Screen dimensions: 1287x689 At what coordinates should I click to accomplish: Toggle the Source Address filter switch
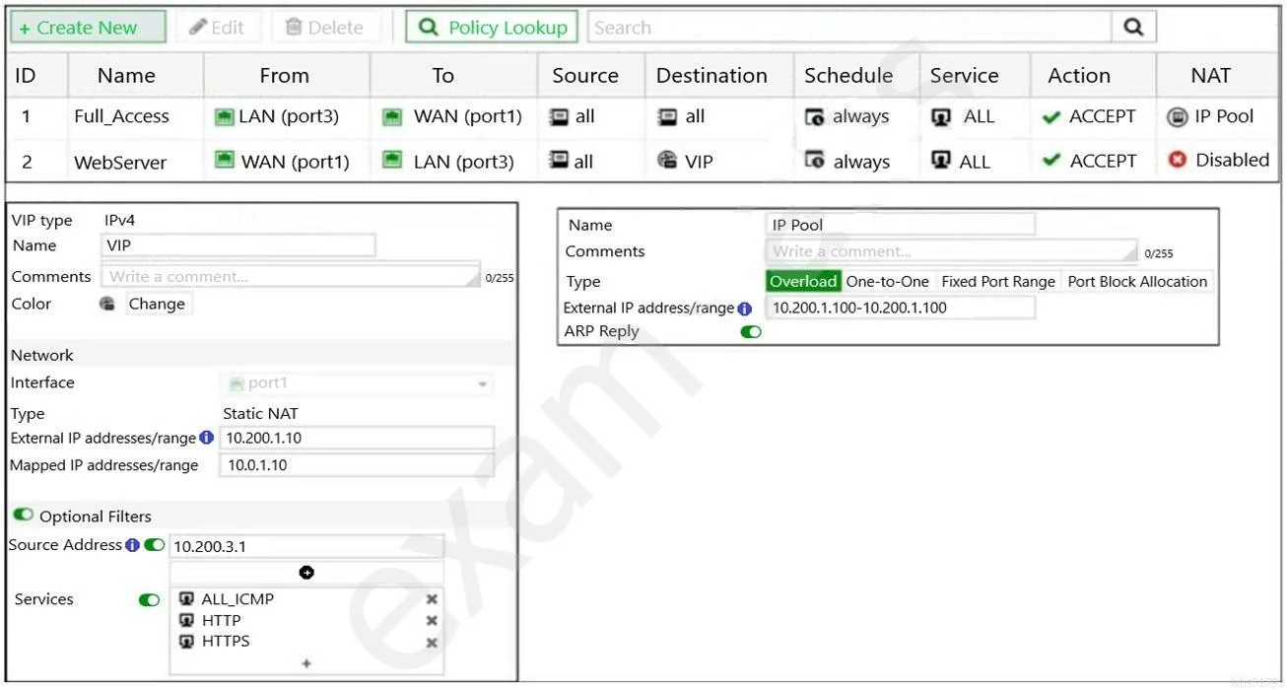(154, 545)
